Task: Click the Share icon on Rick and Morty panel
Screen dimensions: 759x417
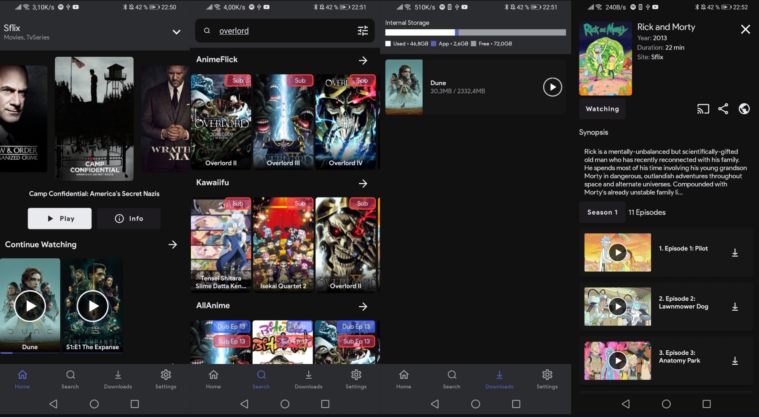Action: click(724, 108)
